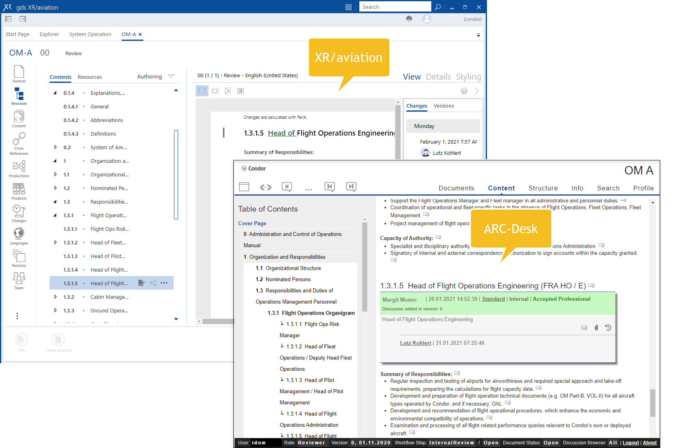Image resolution: width=687 pixels, height=448 pixels.
Task: Open the Cover Page link
Action: [x=252, y=223]
